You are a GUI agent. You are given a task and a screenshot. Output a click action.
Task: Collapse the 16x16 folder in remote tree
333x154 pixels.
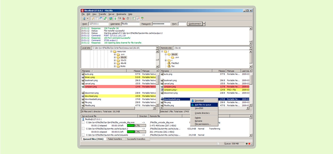point(166,54)
